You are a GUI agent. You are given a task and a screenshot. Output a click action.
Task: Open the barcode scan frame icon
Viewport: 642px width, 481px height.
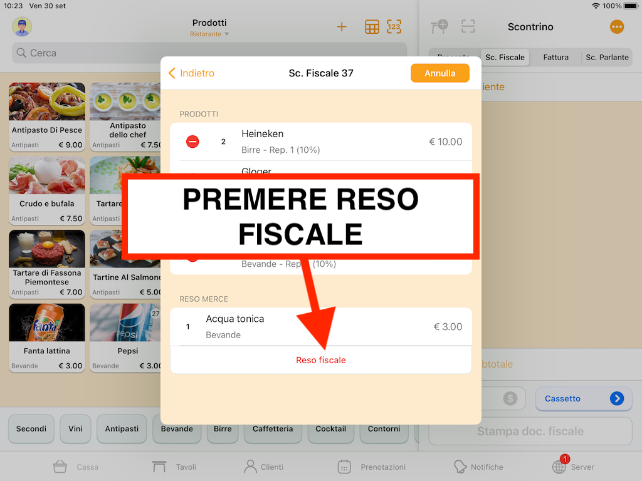click(x=468, y=26)
